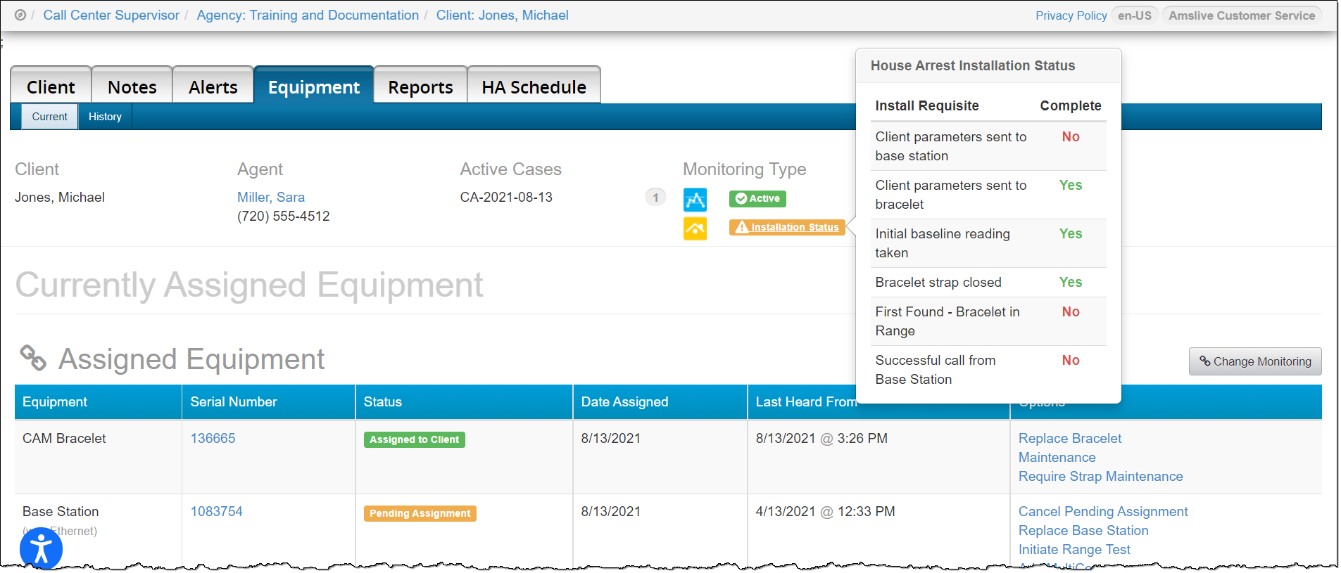This screenshot has width=1341, height=573.
Task: Switch to the Notes tab
Action: 132,87
